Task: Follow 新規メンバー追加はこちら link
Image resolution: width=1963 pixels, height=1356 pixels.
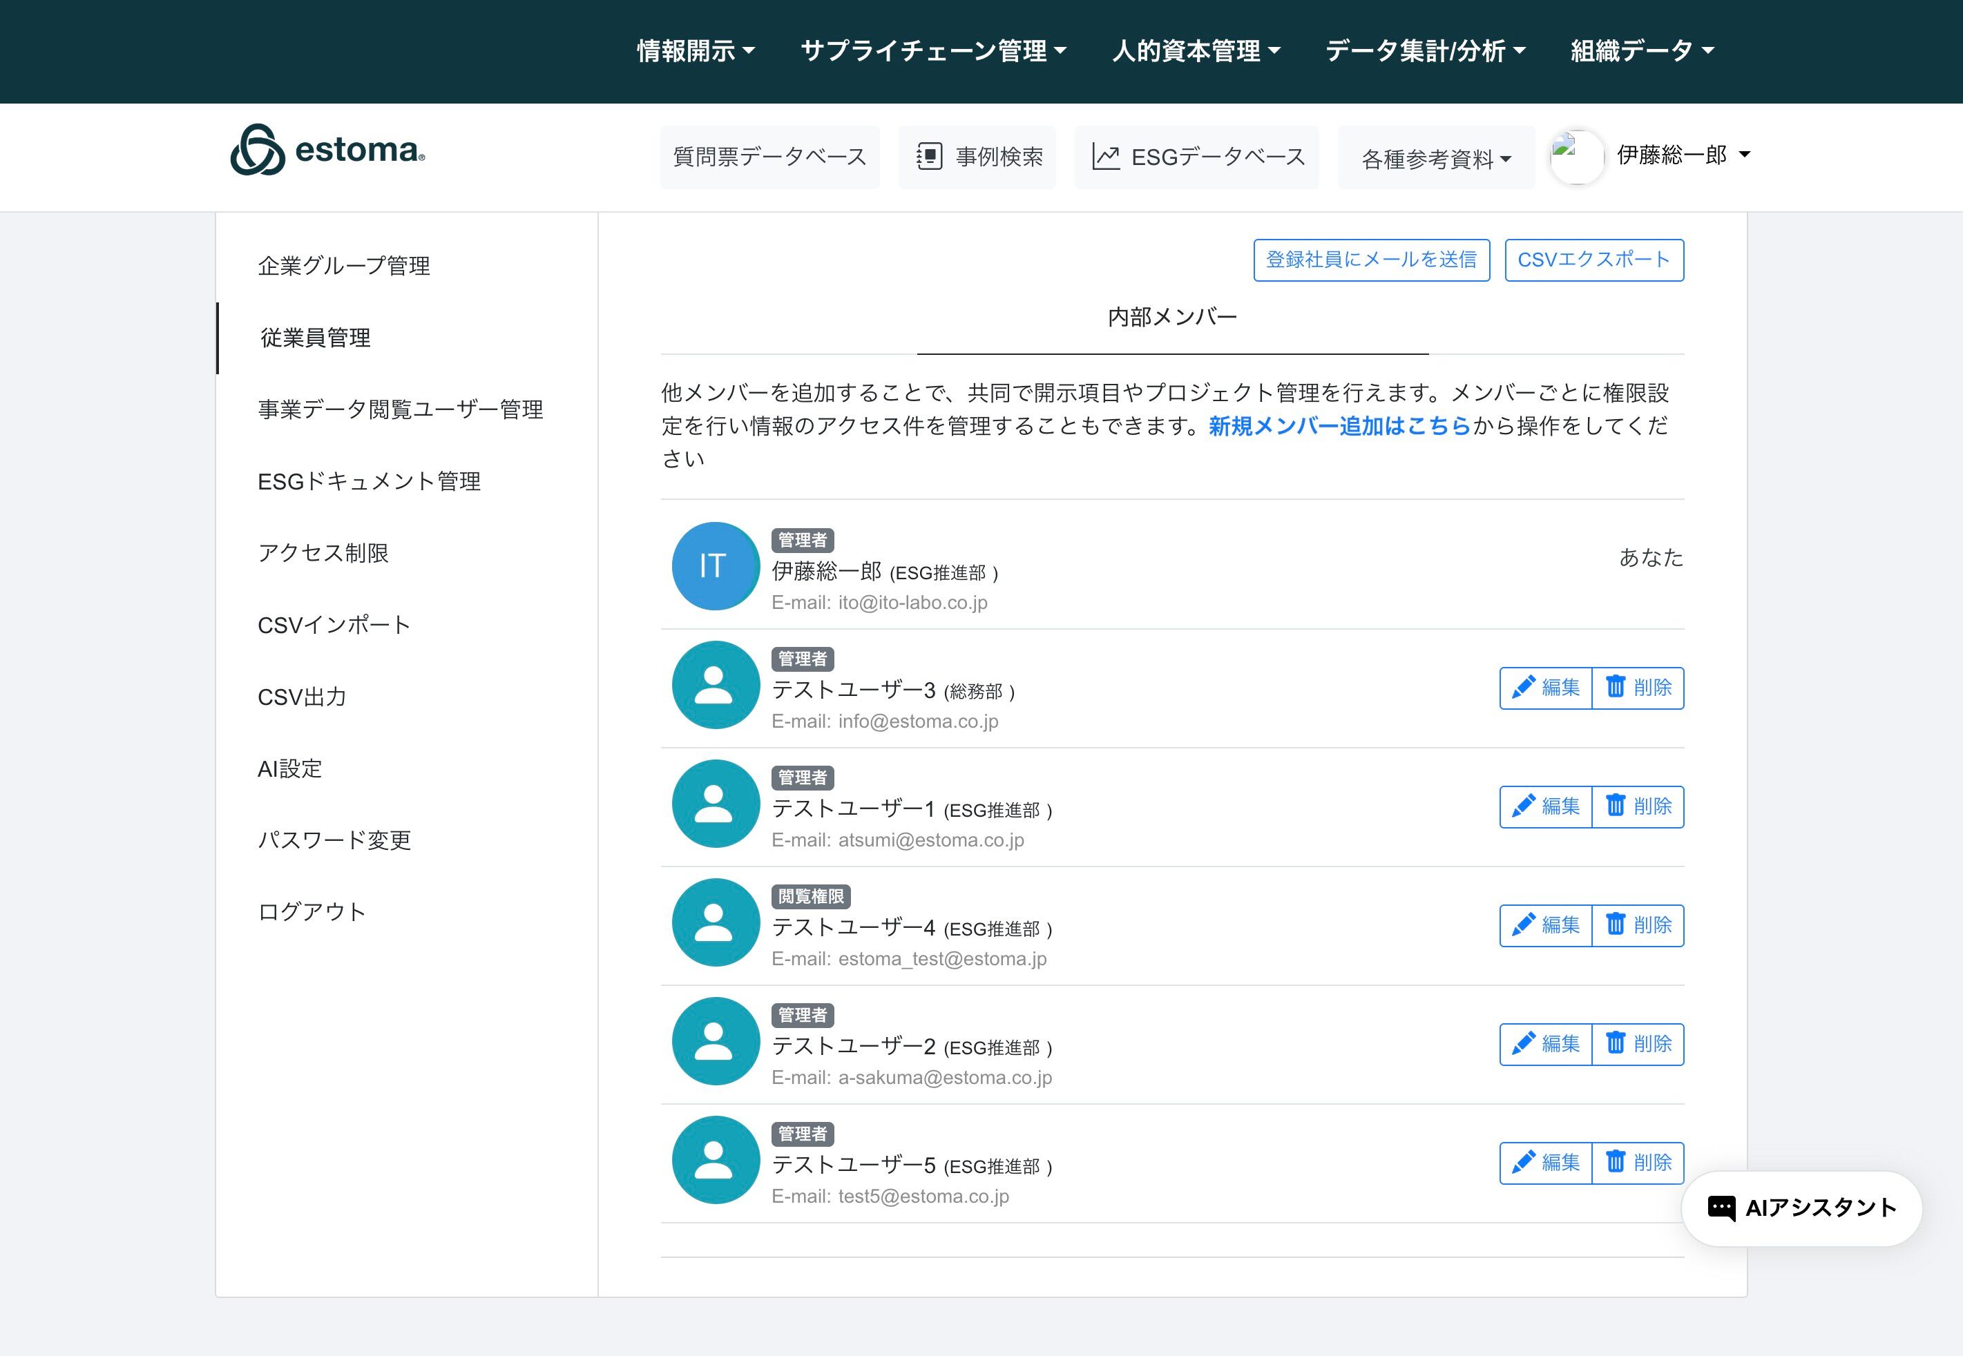Action: pyautogui.click(x=1339, y=426)
